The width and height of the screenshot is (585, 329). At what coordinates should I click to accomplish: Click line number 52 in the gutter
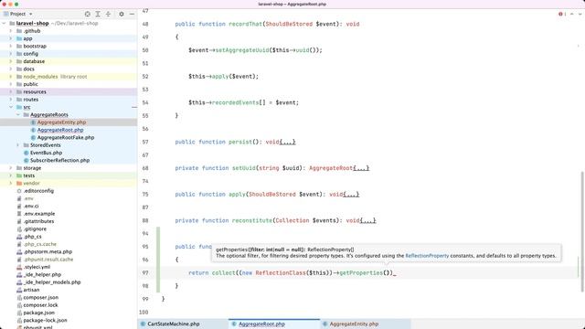point(145,77)
